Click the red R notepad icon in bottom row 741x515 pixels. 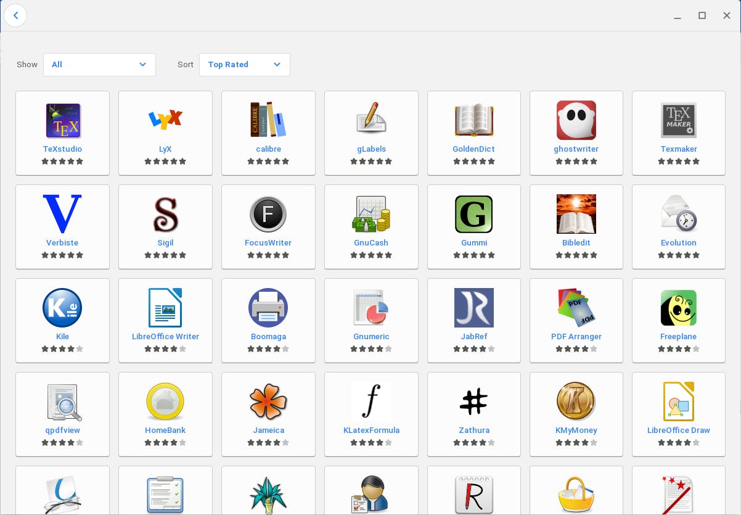(474, 495)
